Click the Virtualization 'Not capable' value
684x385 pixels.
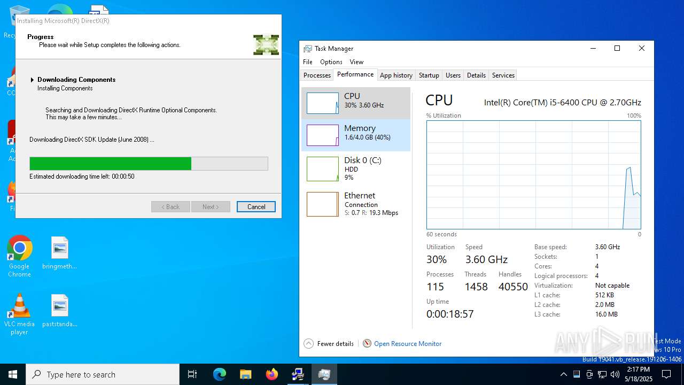coord(612,286)
